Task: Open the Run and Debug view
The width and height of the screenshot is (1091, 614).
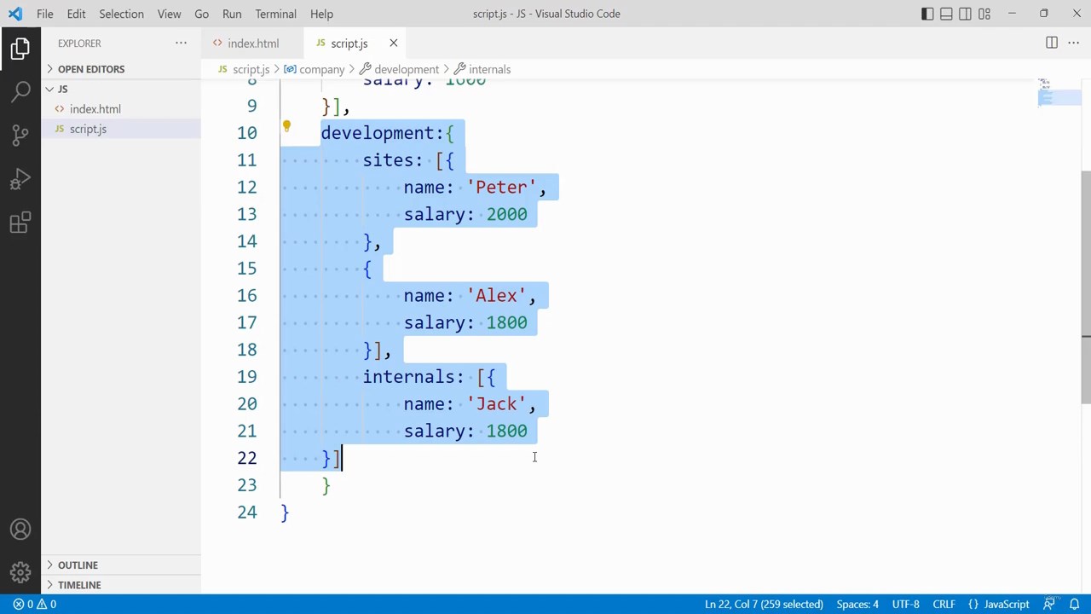Action: pos(20,179)
